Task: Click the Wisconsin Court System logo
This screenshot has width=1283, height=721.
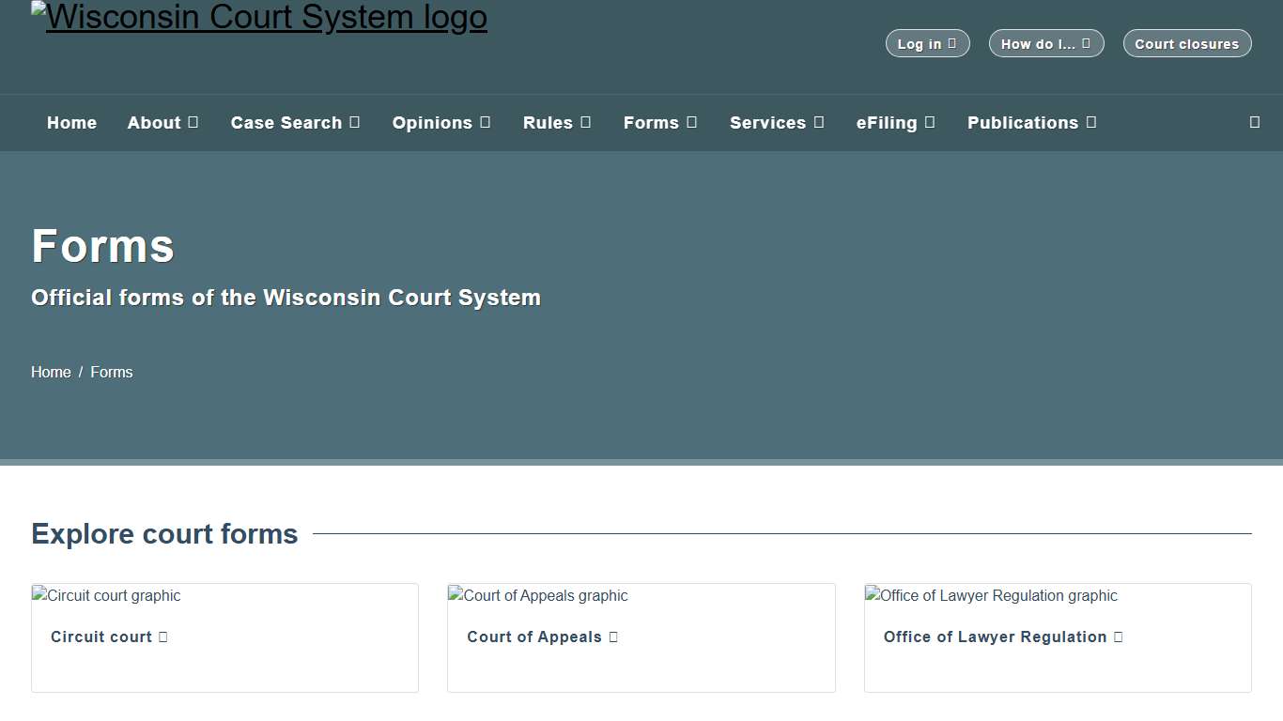Action: pos(259,16)
